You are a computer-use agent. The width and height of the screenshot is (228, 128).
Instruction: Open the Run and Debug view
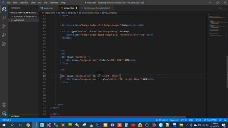[4, 35]
